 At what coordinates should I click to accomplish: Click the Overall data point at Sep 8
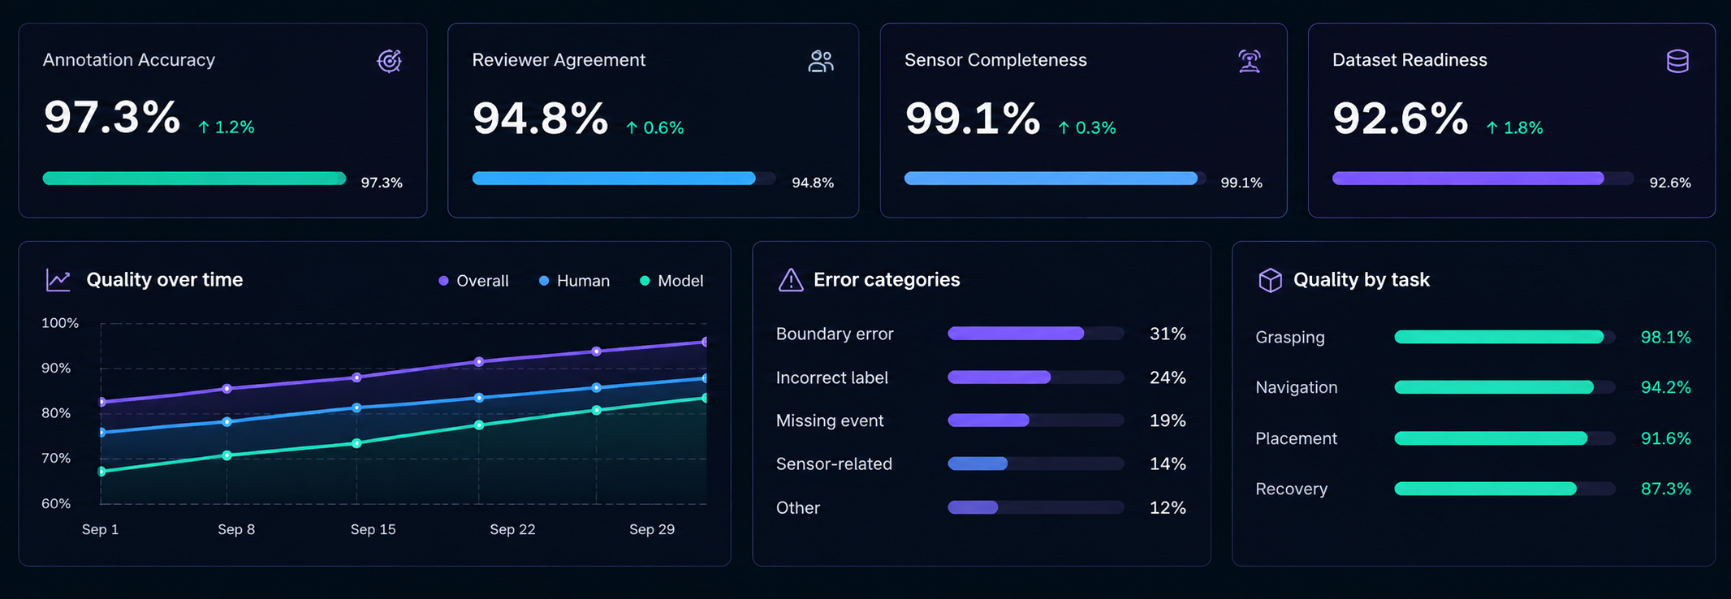(x=227, y=389)
